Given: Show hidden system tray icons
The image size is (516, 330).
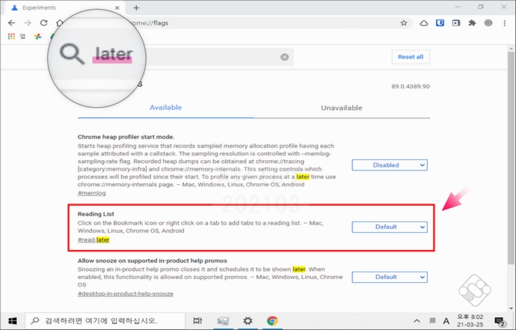Looking at the screenshot, I should point(417,320).
